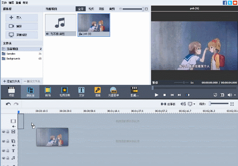Click the 添加文件夹 add folder button
Viewport: 238px width, 166px height.
click(x=12, y=81)
